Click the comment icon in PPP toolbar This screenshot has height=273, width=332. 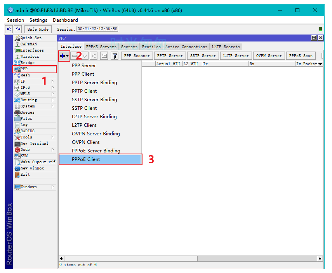pyautogui.click(x=104, y=56)
